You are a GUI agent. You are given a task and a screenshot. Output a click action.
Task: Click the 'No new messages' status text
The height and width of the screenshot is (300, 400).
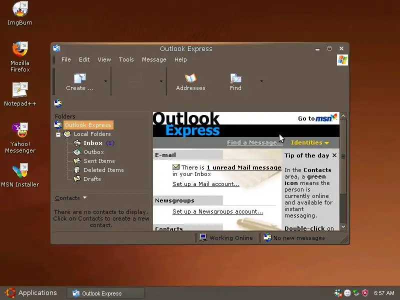click(299, 238)
